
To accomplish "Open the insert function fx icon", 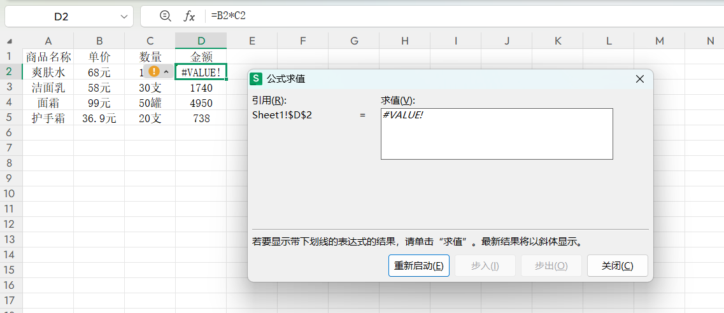I will pos(189,16).
